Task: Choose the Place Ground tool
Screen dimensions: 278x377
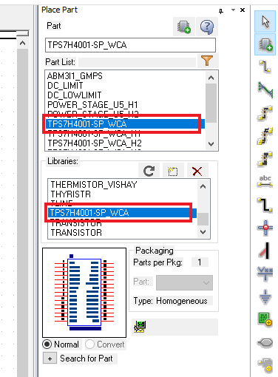Action: click(265, 296)
